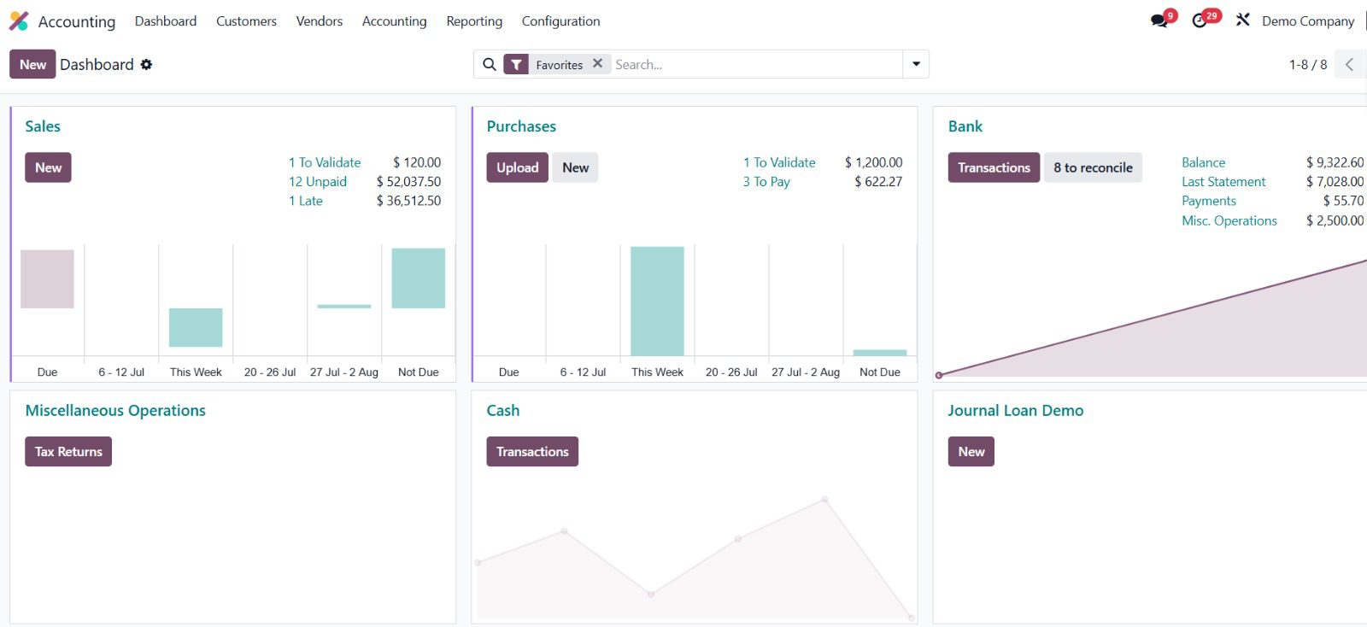The width and height of the screenshot is (1367, 627).
Task: Remove the Favorites filter tag
Action: click(x=597, y=64)
